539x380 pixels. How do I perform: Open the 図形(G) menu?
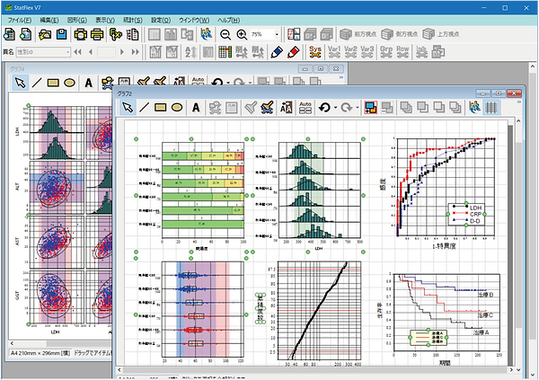[76, 21]
